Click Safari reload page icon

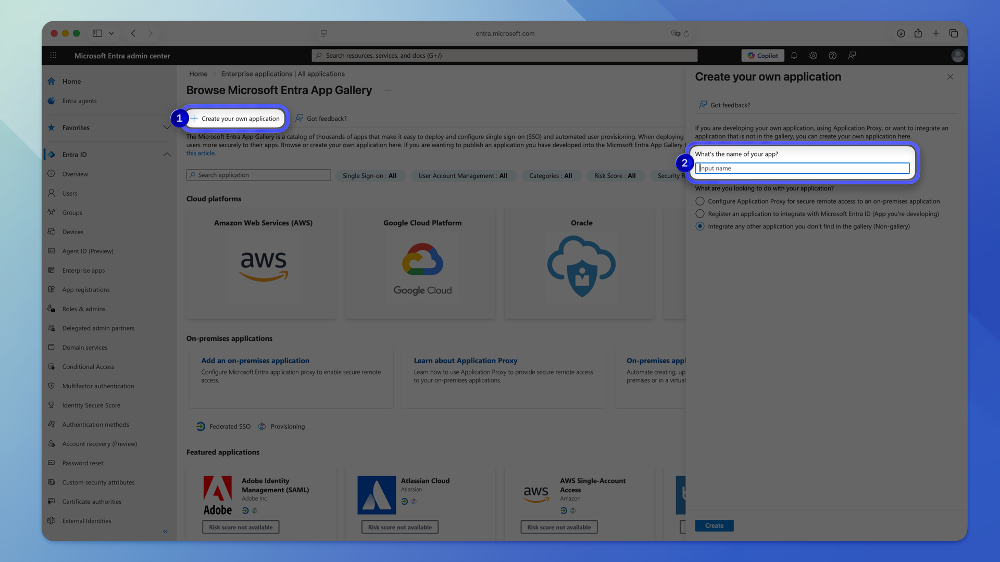pos(686,33)
